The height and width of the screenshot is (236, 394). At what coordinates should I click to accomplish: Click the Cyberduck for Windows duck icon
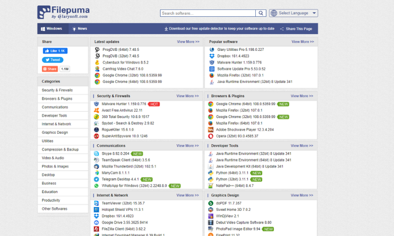tap(97, 62)
